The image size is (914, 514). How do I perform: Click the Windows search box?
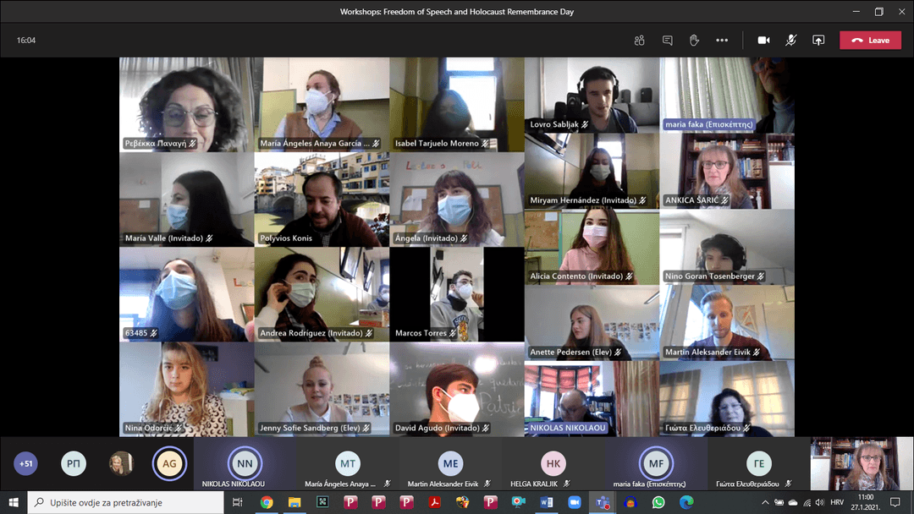click(x=127, y=502)
